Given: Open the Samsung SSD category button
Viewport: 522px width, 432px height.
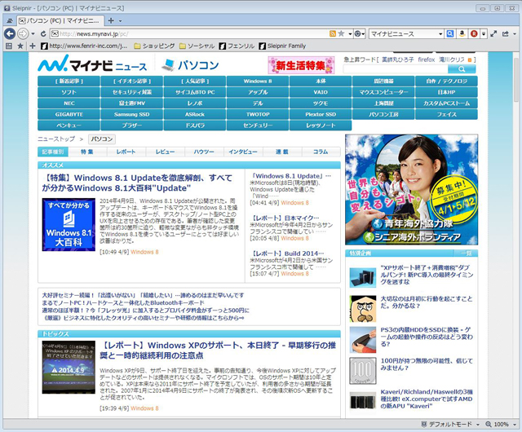Looking at the screenshot, I should [x=132, y=114].
